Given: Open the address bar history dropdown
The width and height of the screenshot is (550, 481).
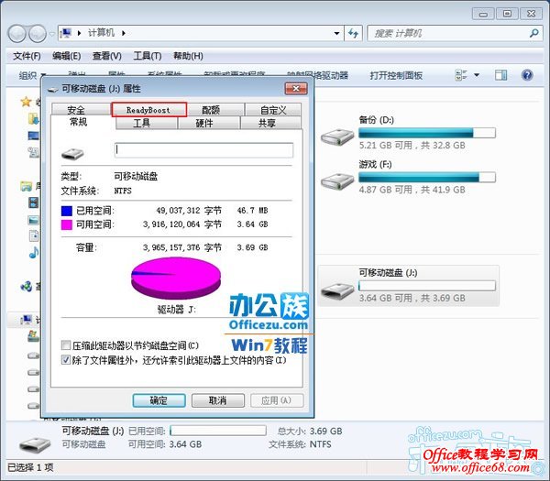Looking at the screenshot, I should coord(336,33).
